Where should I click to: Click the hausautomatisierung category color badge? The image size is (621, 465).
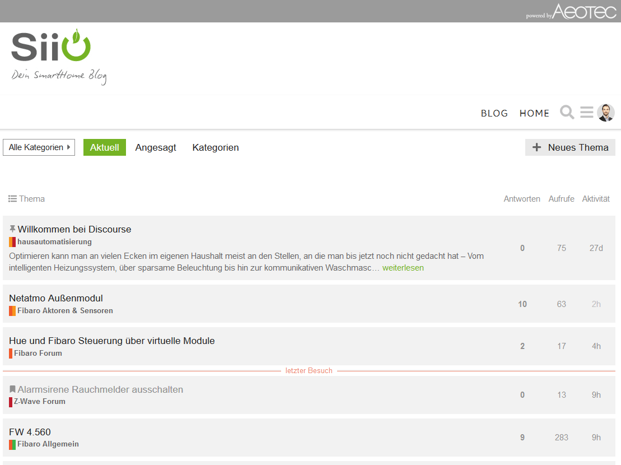click(x=12, y=241)
